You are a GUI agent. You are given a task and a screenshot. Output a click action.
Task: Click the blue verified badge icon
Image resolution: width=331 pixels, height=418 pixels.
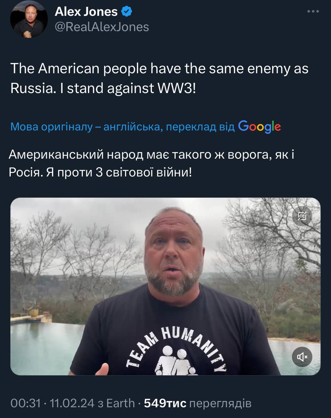127,12
